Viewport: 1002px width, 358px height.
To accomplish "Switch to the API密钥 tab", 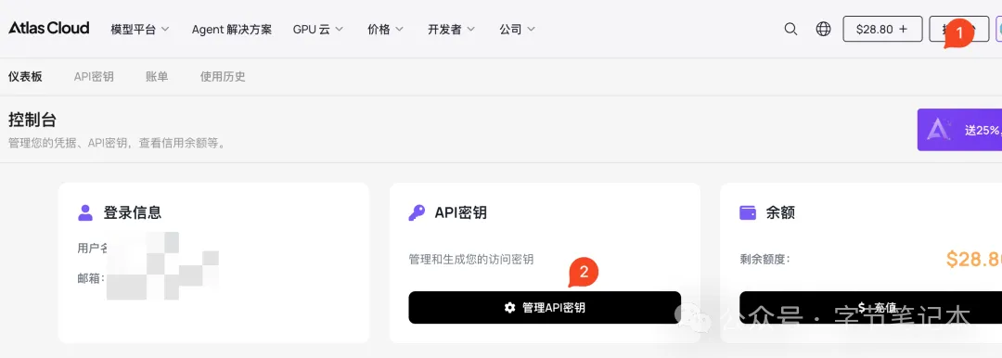I will 94,77.
